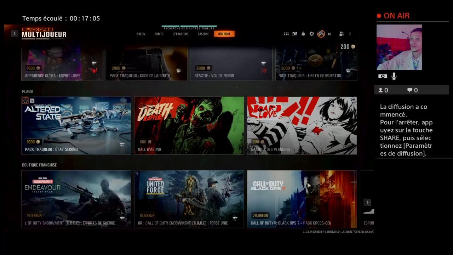This screenshot has width=453, height=255.
Task: Open the player avatar with level 40
Action: point(321,34)
